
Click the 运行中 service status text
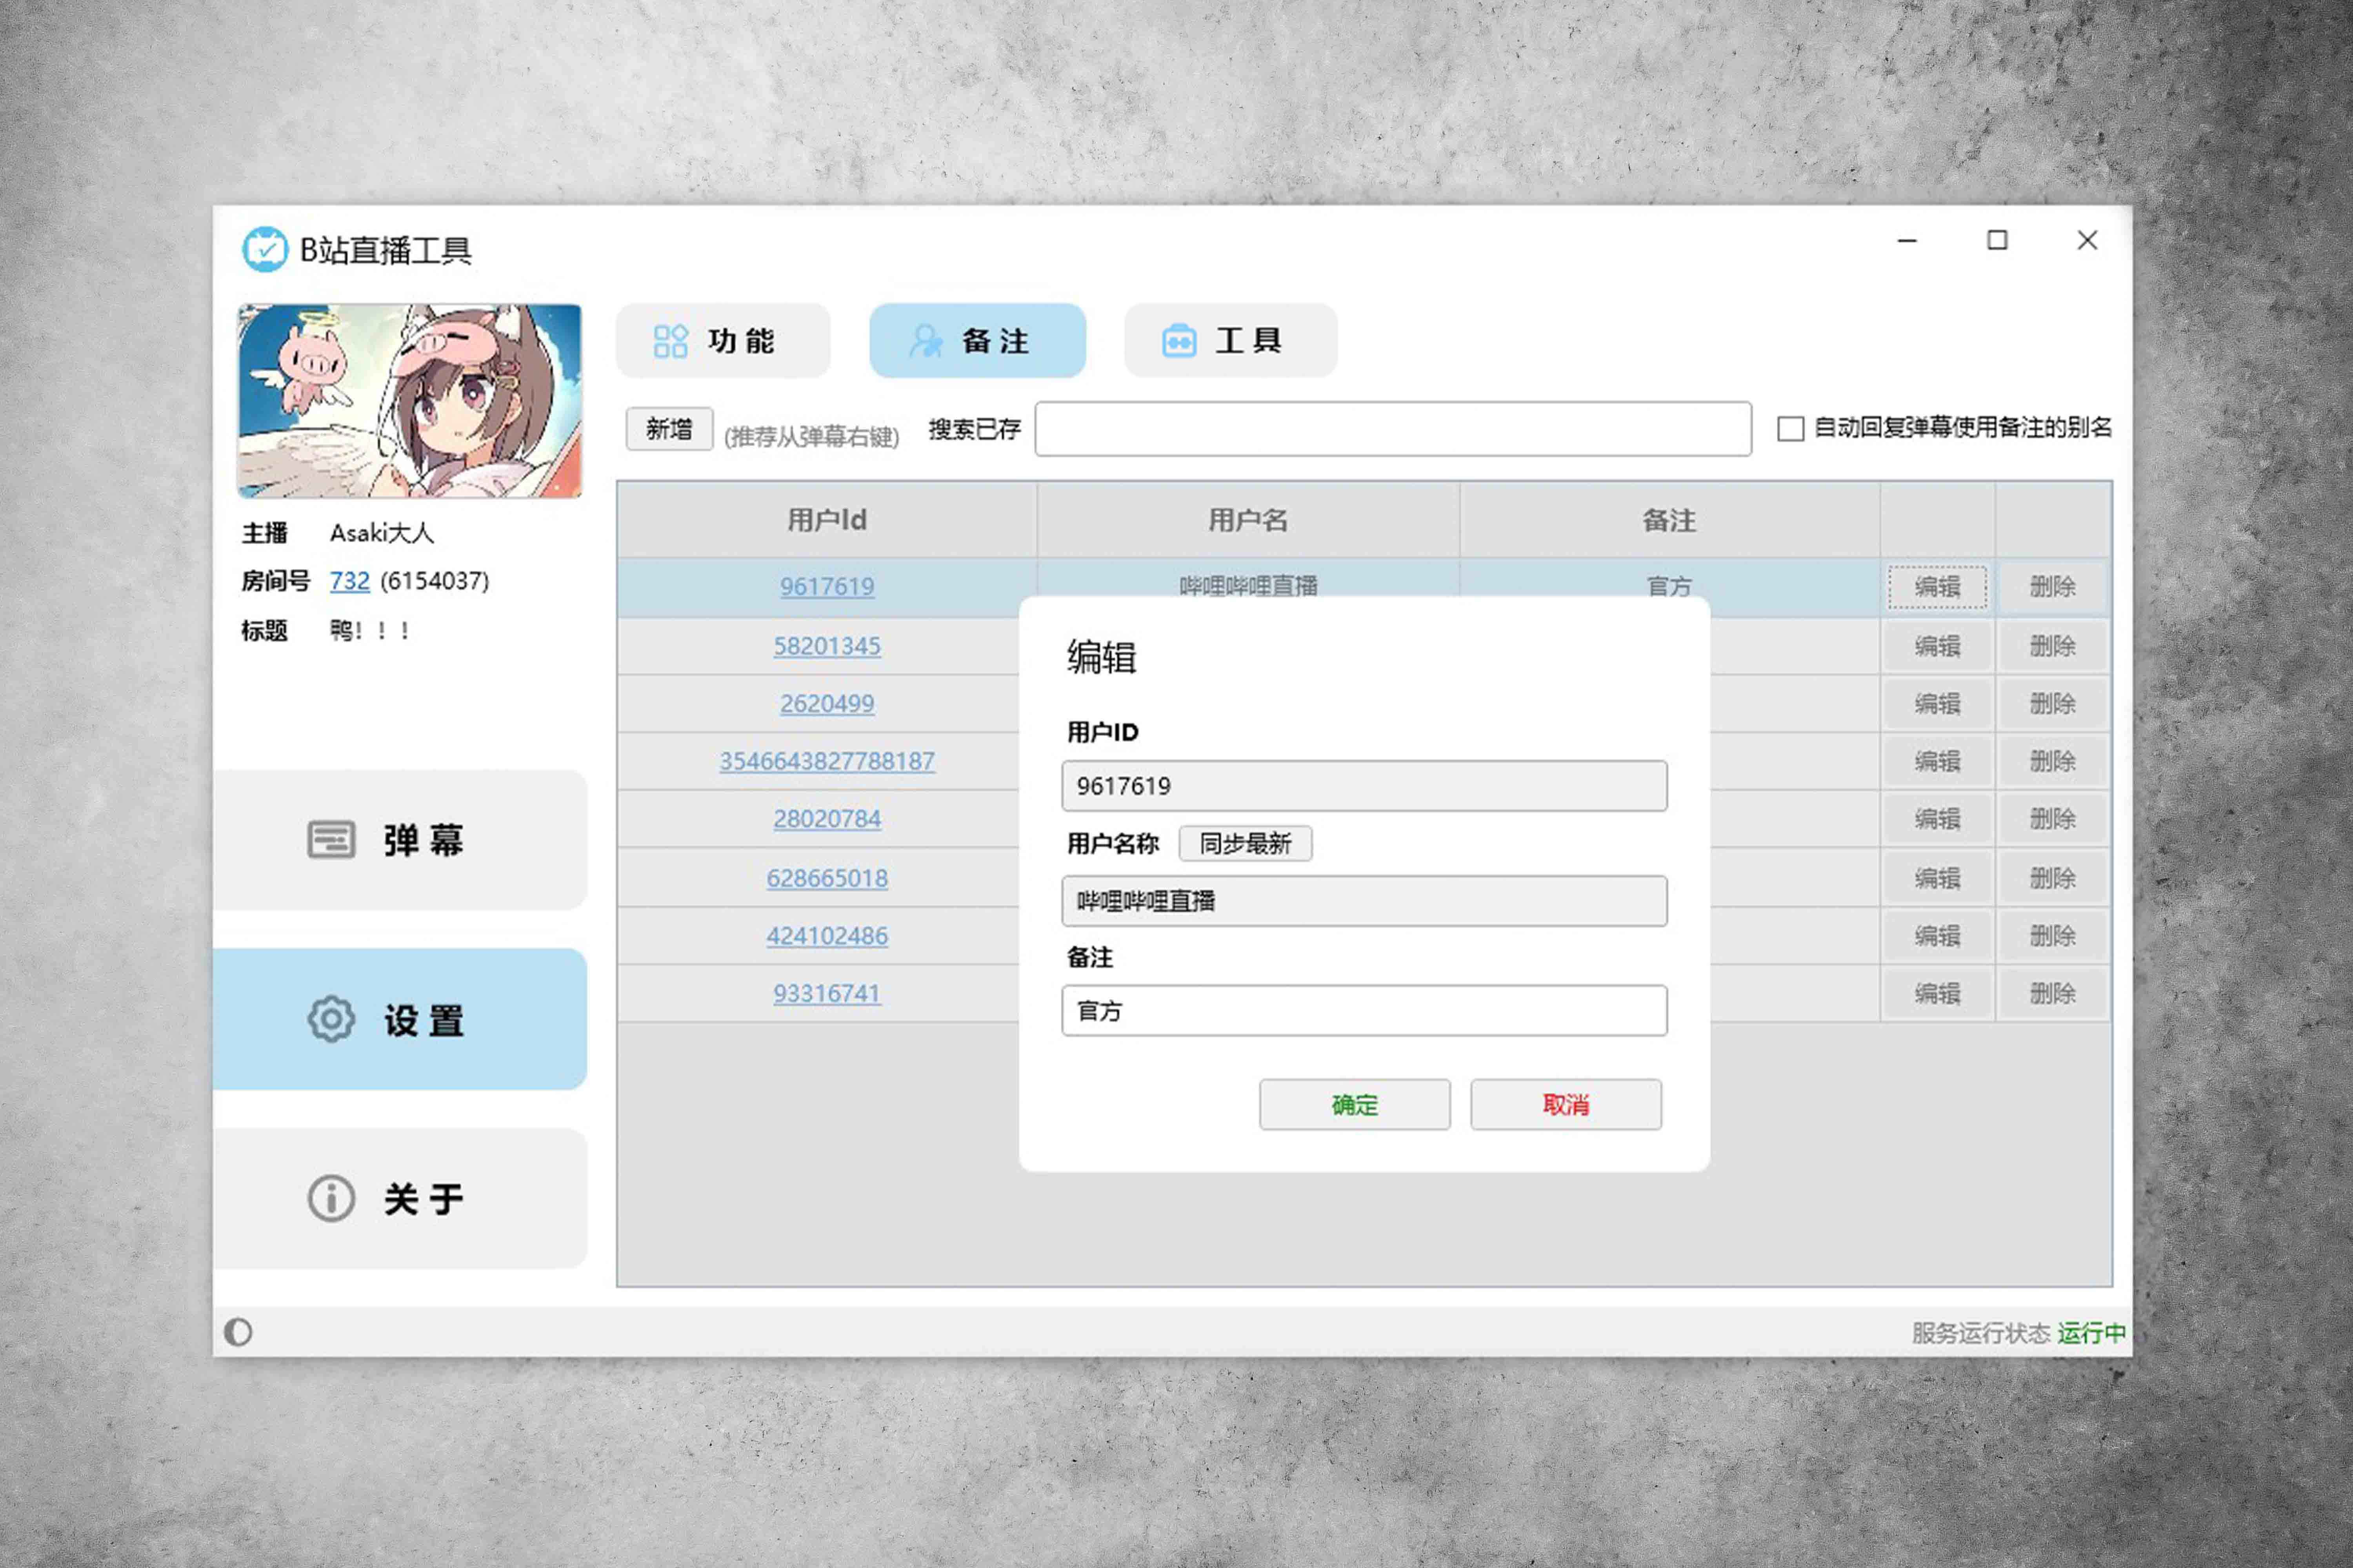coord(2092,1333)
